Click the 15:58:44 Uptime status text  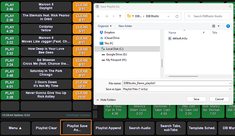coord(16,115)
